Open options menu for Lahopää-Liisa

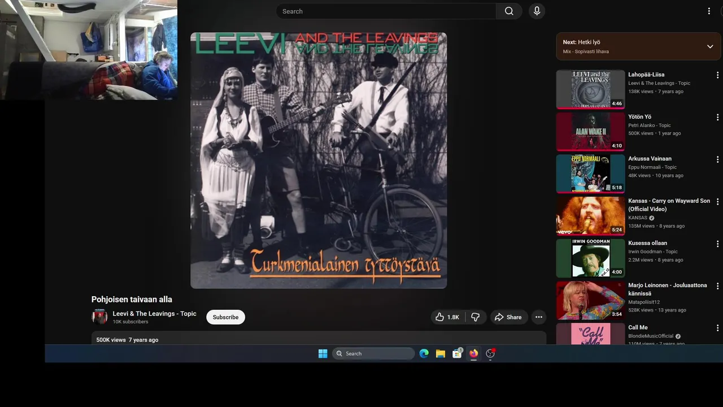[718, 75]
